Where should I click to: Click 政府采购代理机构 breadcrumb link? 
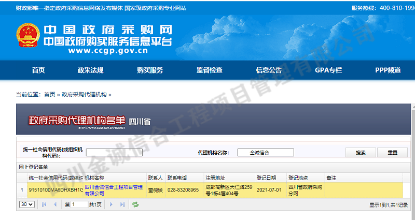pos(84,95)
